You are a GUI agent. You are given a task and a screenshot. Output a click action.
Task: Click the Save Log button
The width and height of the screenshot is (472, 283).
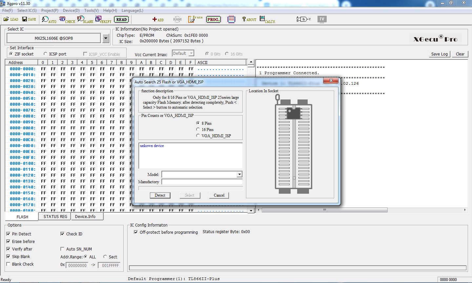tap(439, 54)
